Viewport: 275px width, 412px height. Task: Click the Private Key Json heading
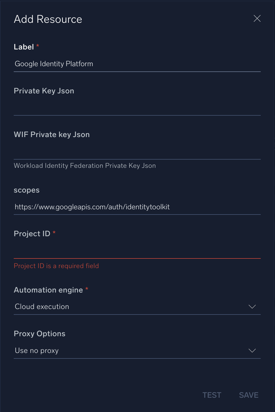point(44,91)
